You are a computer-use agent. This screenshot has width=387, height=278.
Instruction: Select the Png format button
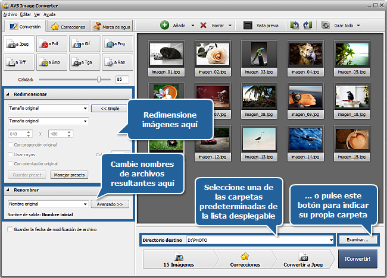pos(117,43)
